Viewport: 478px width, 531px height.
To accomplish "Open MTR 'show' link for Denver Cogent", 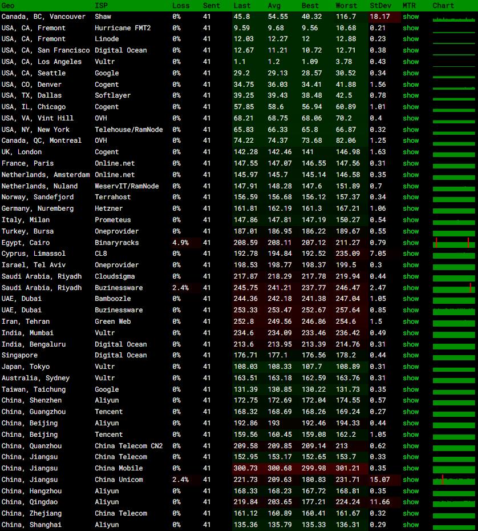I will point(411,85).
